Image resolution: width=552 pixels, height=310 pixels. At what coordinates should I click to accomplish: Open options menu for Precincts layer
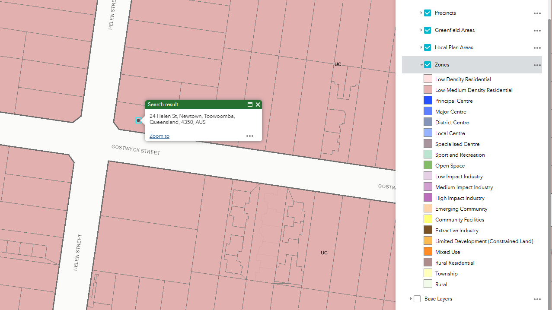537,13
